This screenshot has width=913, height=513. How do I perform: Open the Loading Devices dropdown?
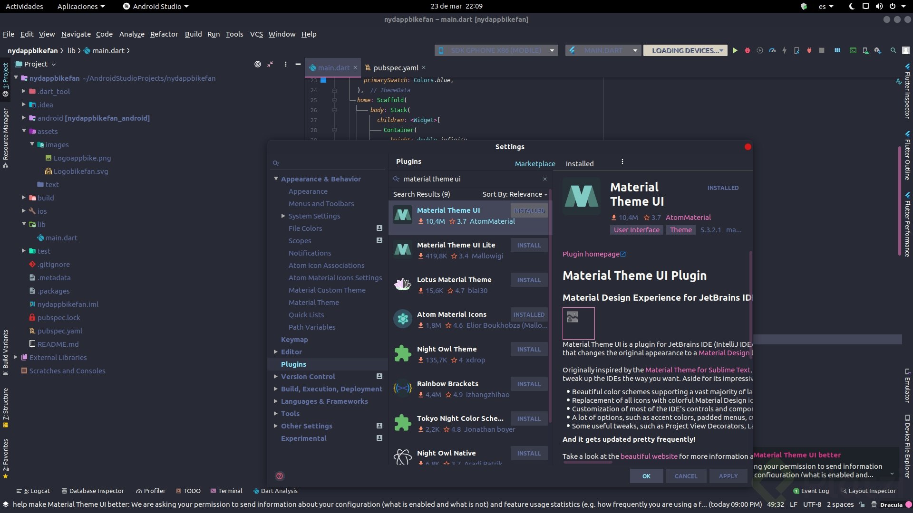[x=685, y=50]
